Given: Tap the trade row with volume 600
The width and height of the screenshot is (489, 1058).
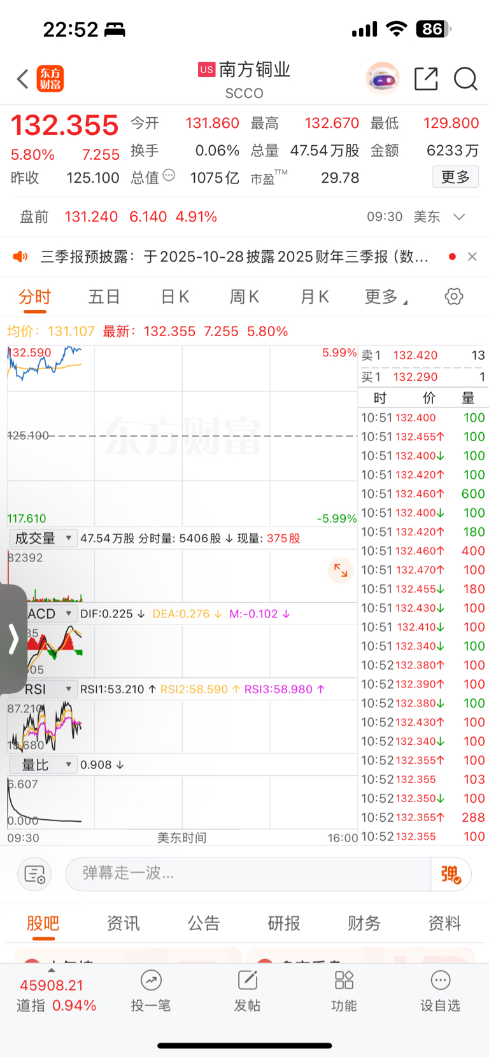Looking at the screenshot, I should [423, 494].
